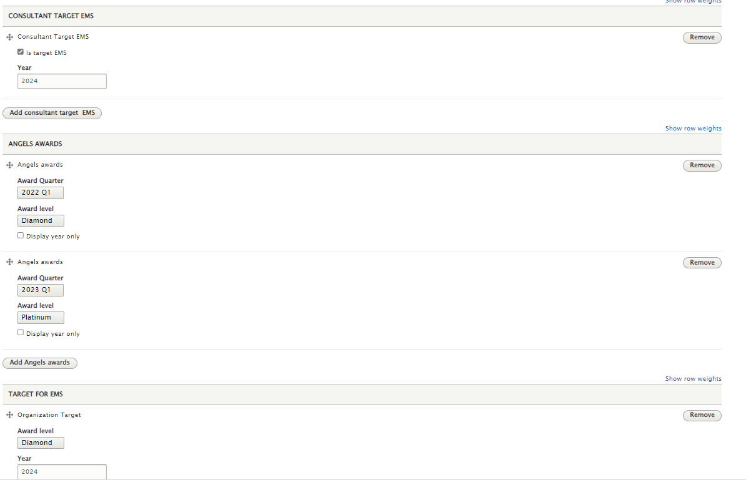Remove the Consultant Target EMS row

702,37
